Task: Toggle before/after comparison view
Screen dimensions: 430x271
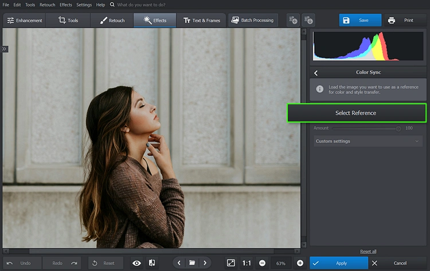Action: (x=152, y=263)
